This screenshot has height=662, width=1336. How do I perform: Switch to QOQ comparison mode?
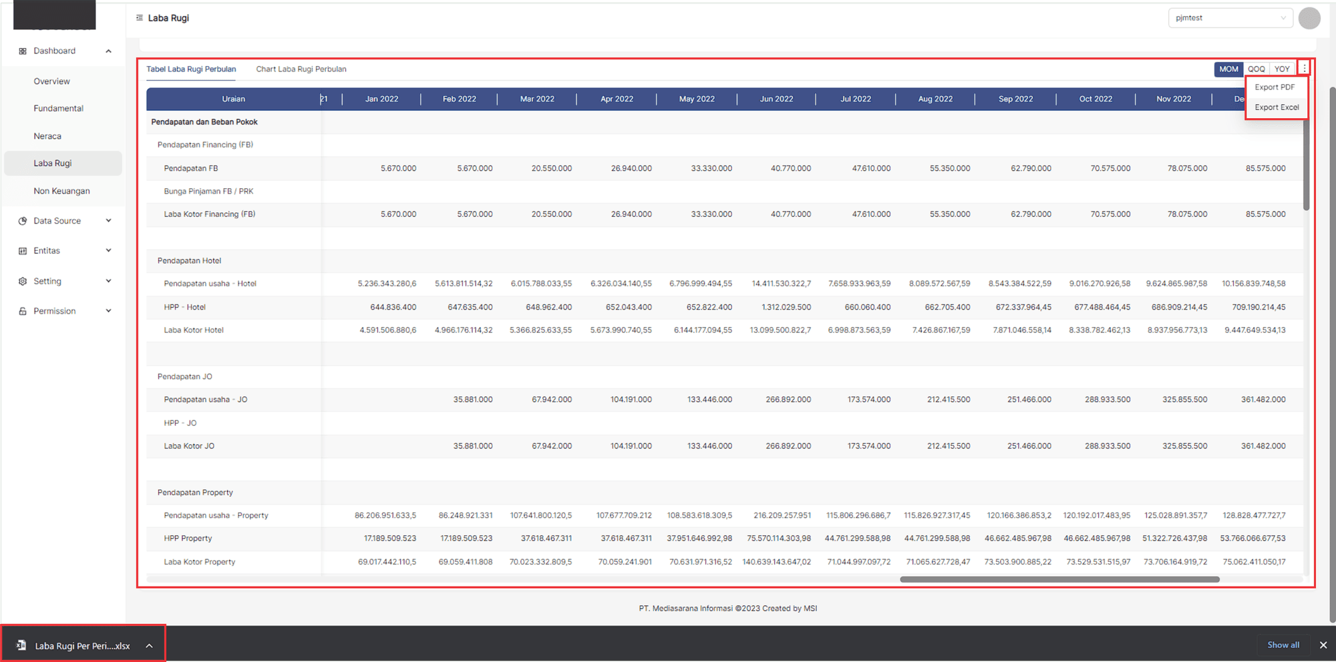pyautogui.click(x=1256, y=69)
